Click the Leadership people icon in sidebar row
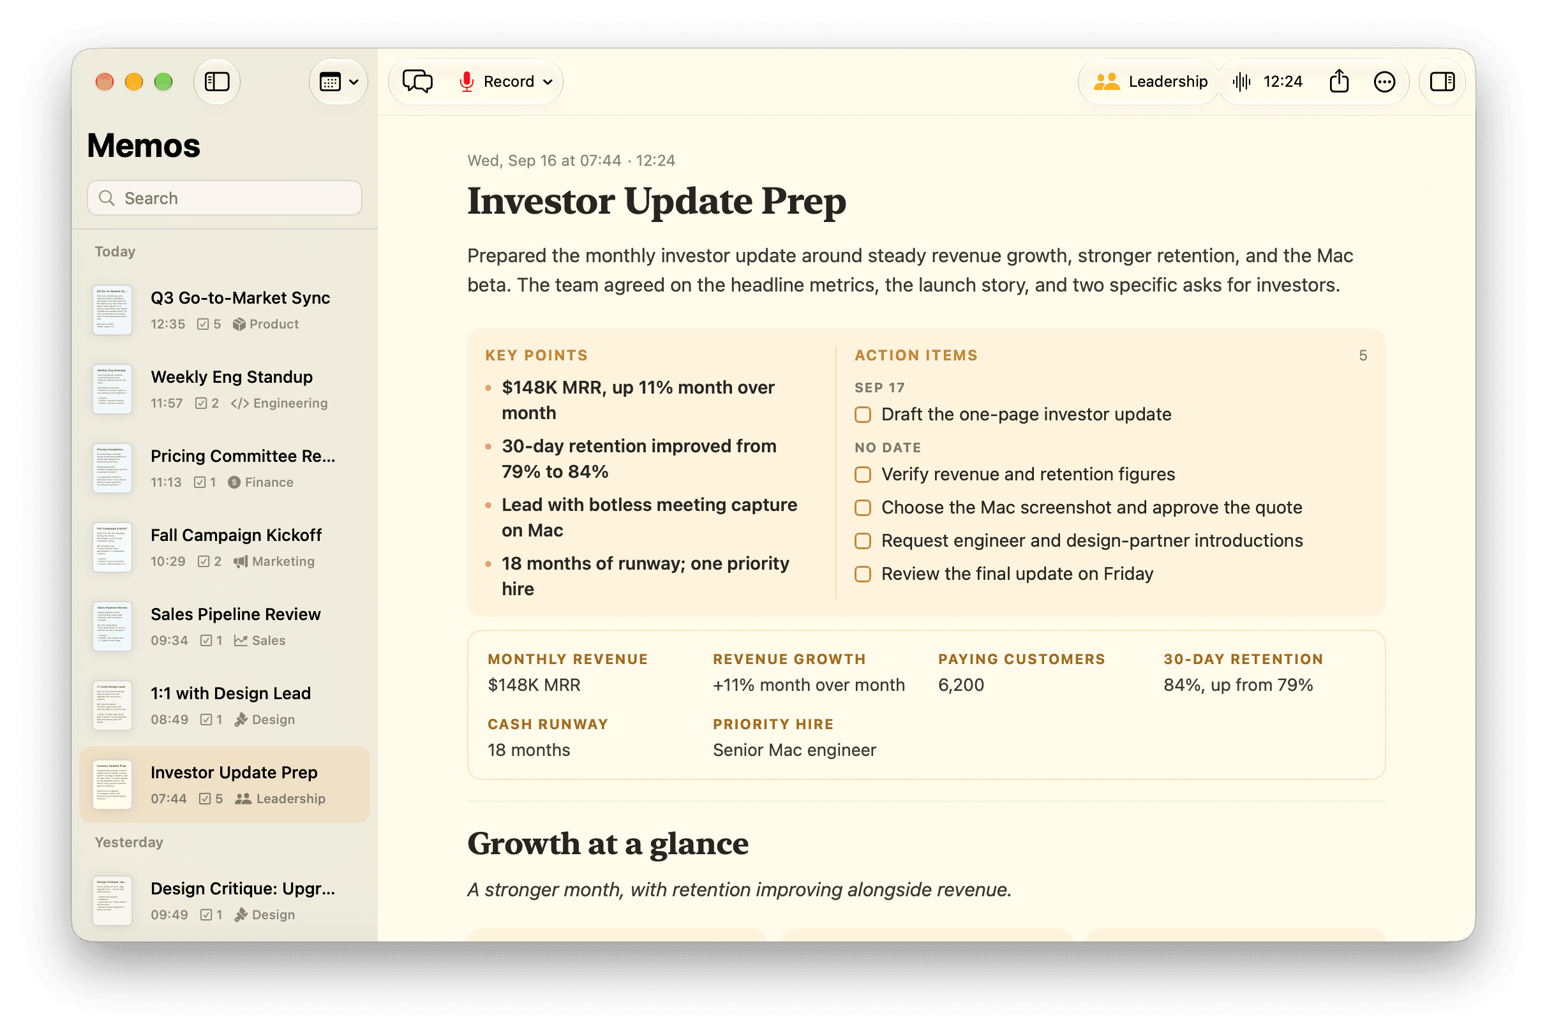Viewport: 1547px width, 1036px height. 243,799
